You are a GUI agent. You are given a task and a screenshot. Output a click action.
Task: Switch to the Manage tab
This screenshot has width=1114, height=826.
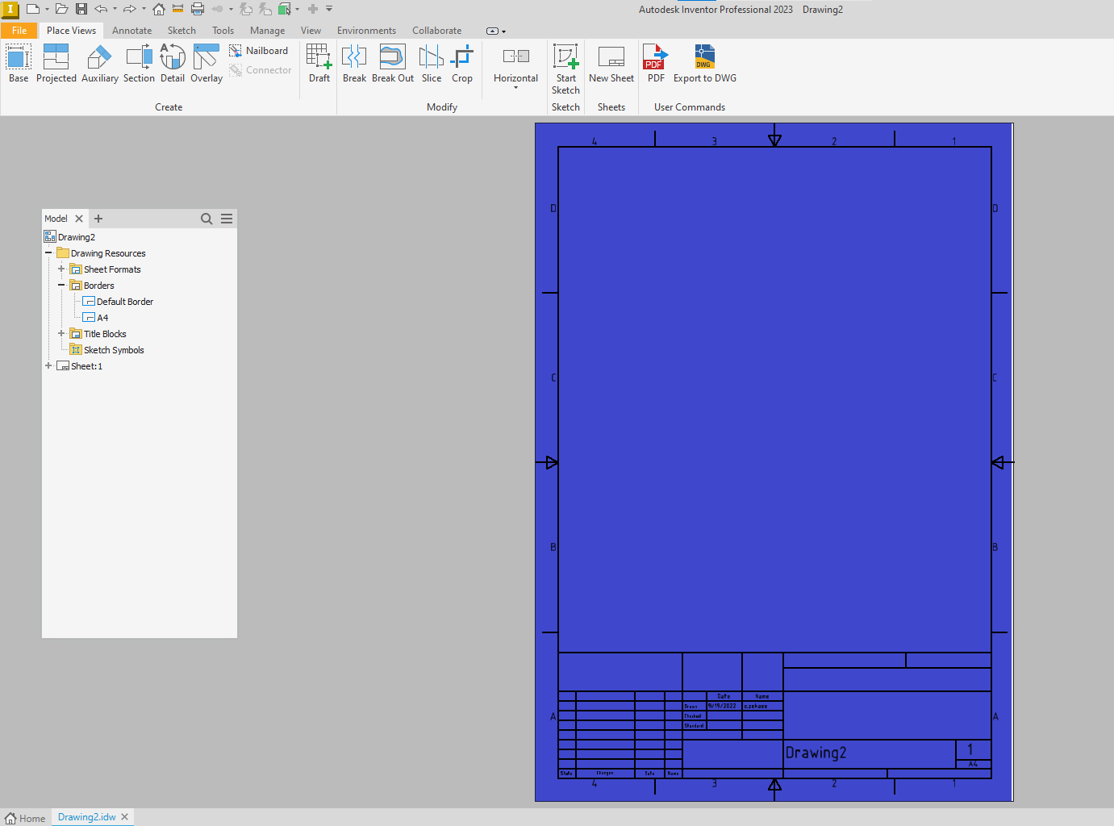[x=267, y=31]
